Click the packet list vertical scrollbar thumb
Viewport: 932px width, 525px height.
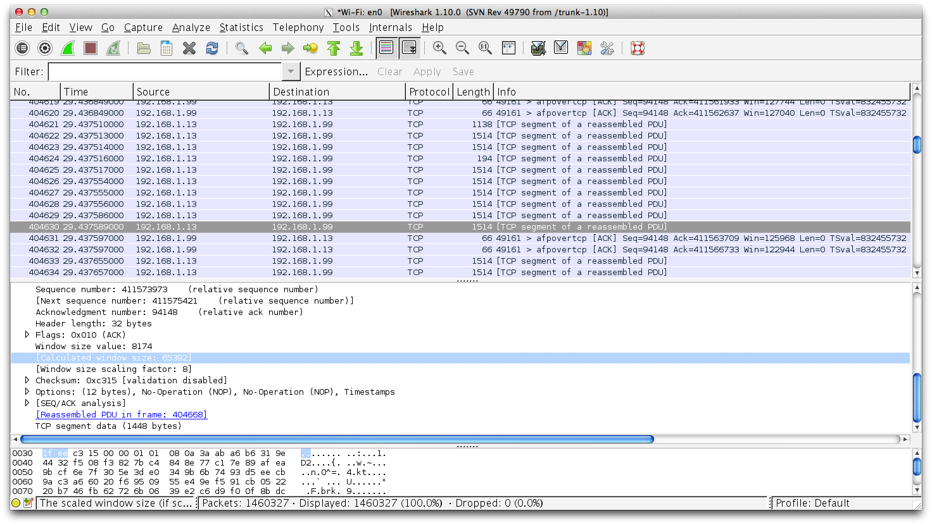(x=917, y=145)
